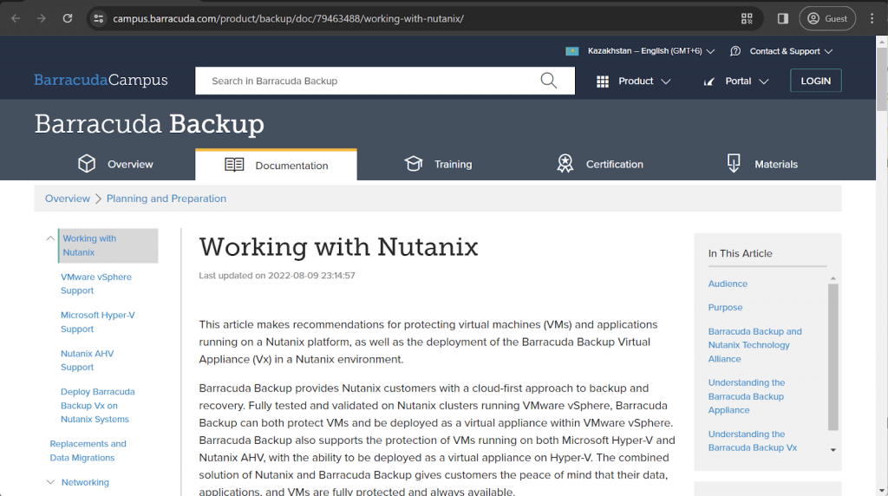Image resolution: width=888 pixels, height=496 pixels.
Task: Jump to Barracuda Backup and Nutanix Technology Alliance
Action: [755, 345]
